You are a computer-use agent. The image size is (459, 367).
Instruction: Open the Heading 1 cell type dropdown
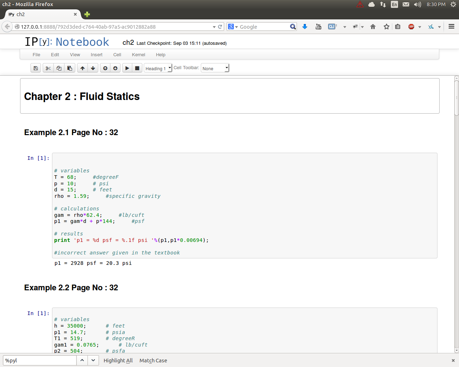(158, 68)
